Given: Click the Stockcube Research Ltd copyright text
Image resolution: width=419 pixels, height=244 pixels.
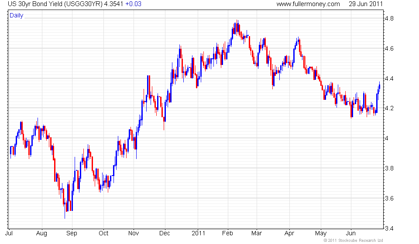Looking at the screenshot, I should pyautogui.click(x=353, y=240).
